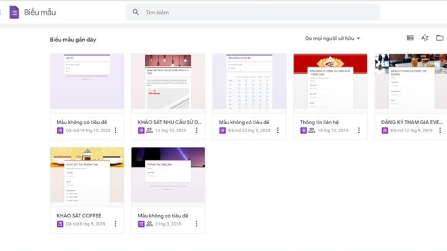Open more menu for 19 thg 10, 2020 form
Screen dimensions: 447x251
(x=115, y=130)
